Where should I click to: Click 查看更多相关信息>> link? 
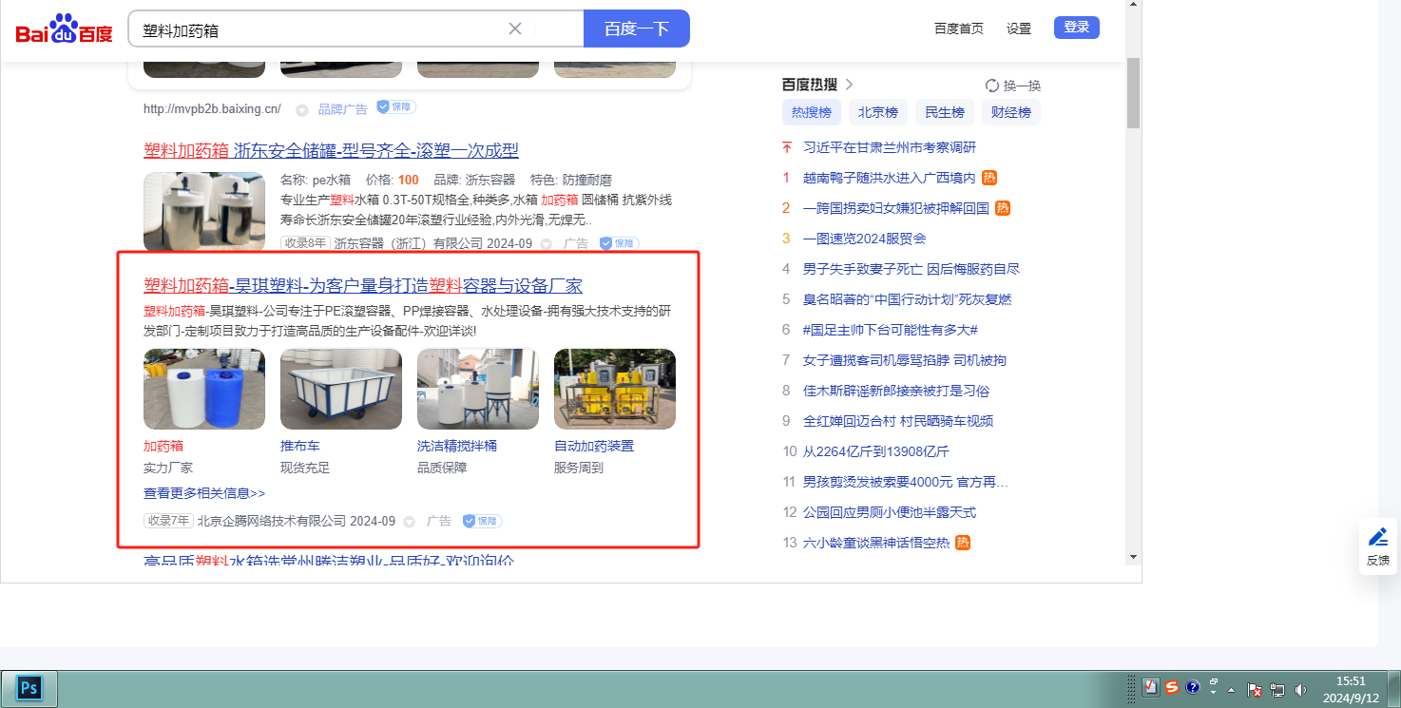(204, 493)
